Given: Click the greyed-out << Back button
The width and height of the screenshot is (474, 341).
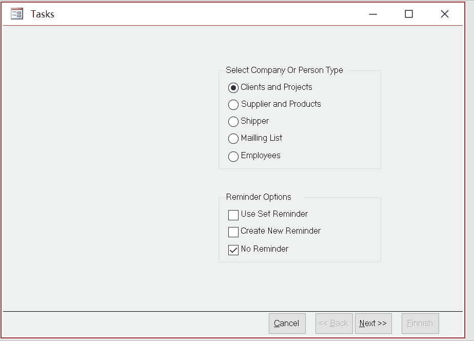Looking at the screenshot, I should [x=334, y=324].
